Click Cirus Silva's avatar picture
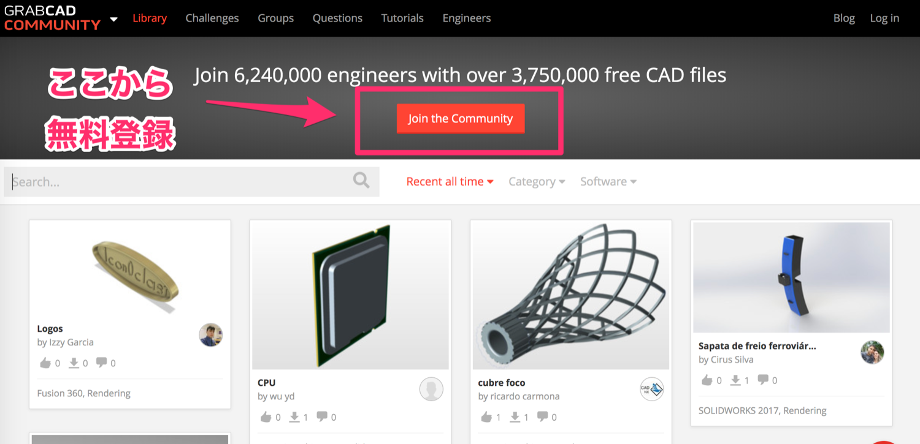920x444 pixels. (x=872, y=352)
